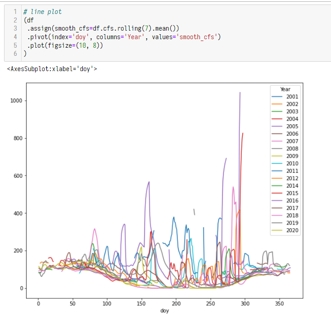
Task: Click the 2002 legend label
Action: (292, 104)
